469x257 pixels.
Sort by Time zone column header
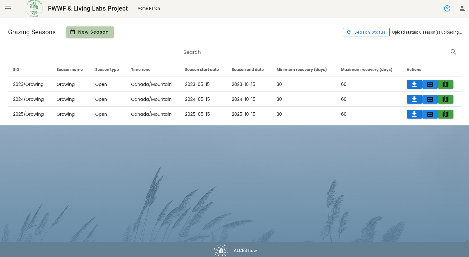pyautogui.click(x=141, y=70)
